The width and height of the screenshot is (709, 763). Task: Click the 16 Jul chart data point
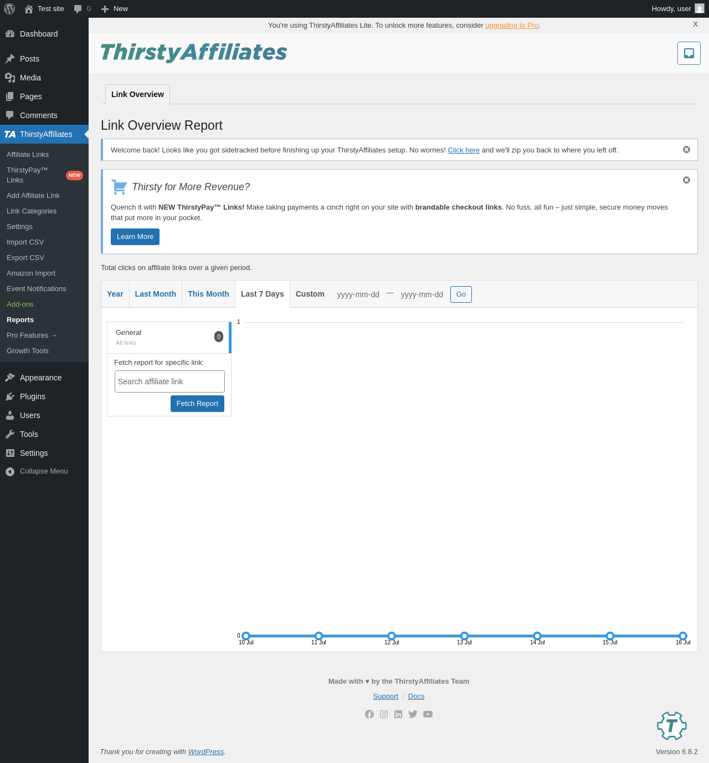(683, 636)
